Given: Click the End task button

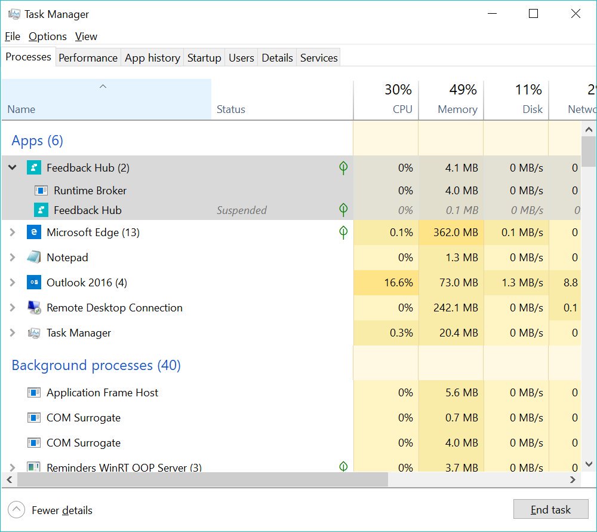Looking at the screenshot, I should point(550,510).
